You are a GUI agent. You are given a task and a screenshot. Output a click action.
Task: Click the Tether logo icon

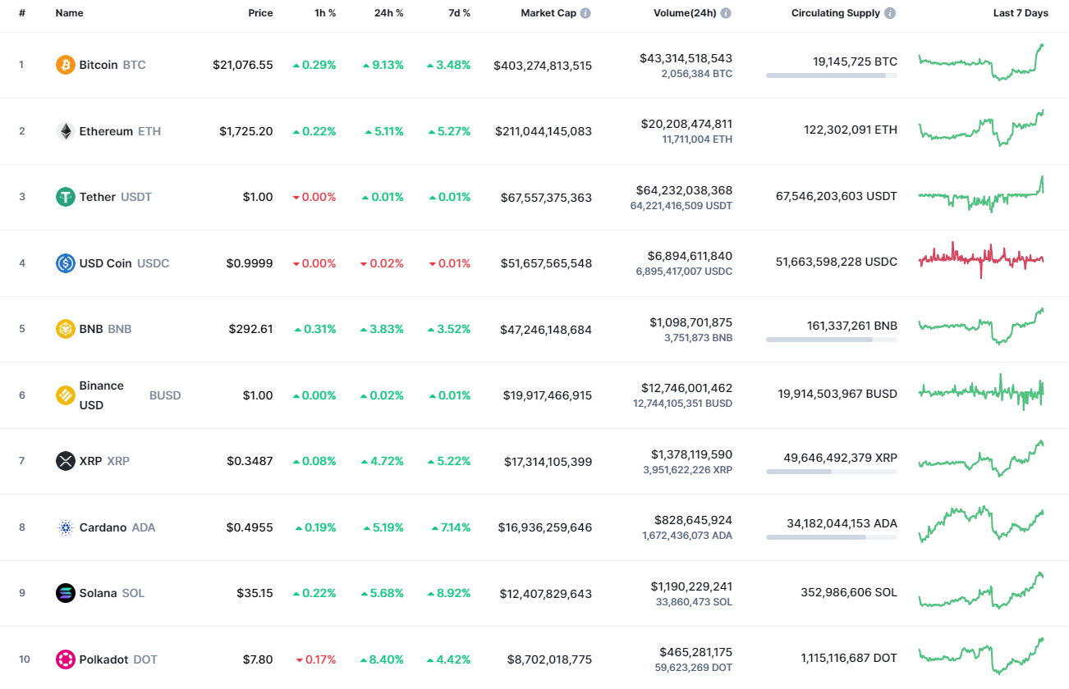click(64, 197)
